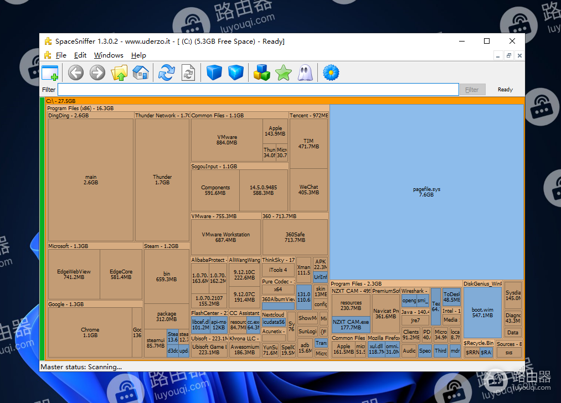Toggle the colored cubes file classes icon
The width and height of the screenshot is (561, 403).
tap(262, 73)
